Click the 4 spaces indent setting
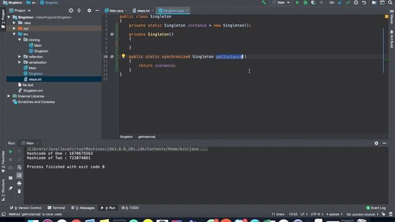 tap(335, 215)
